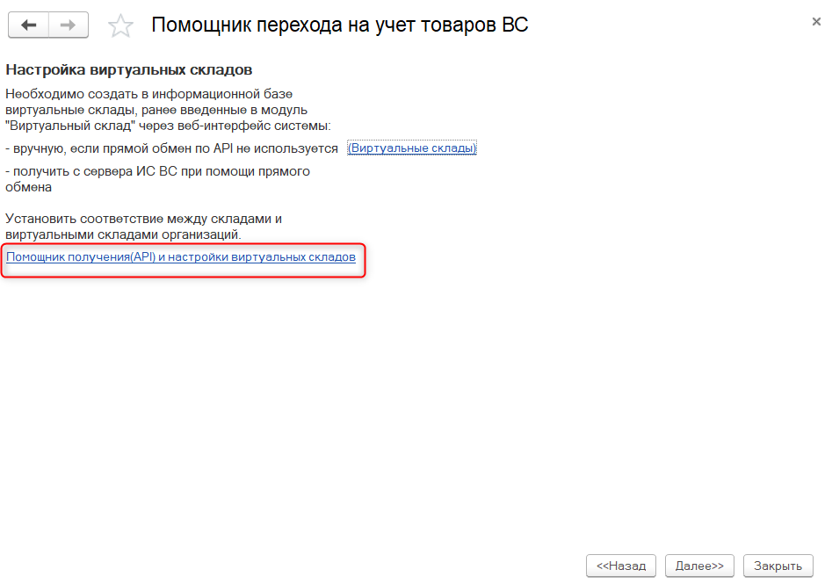Return to the previous step via <<Назад
The width and height of the screenshot is (832, 584).
pos(621,566)
